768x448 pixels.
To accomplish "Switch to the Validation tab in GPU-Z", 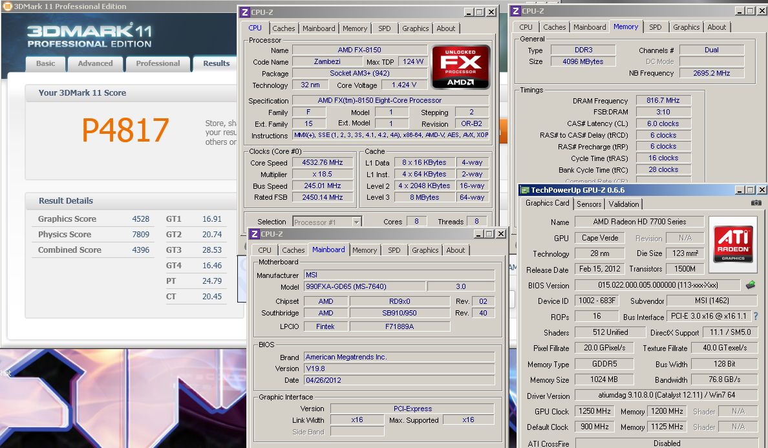I will coord(624,204).
